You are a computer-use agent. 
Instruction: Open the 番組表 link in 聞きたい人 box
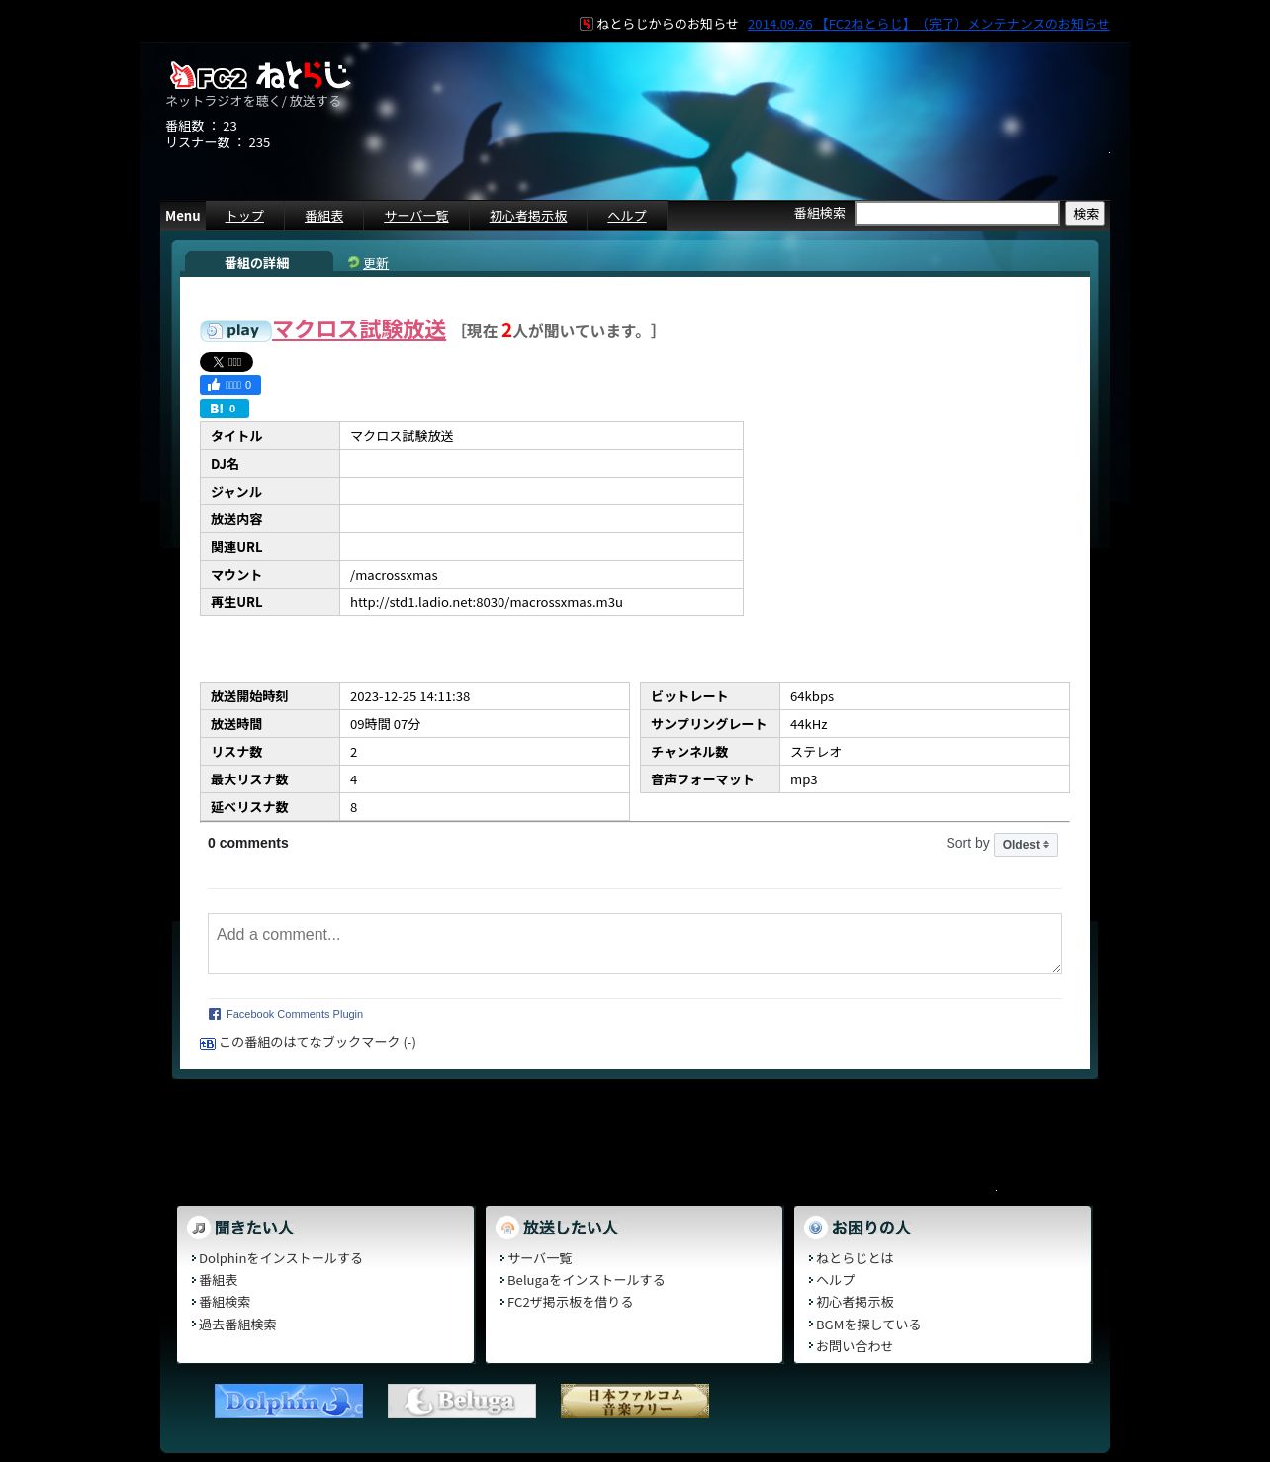(219, 1280)
